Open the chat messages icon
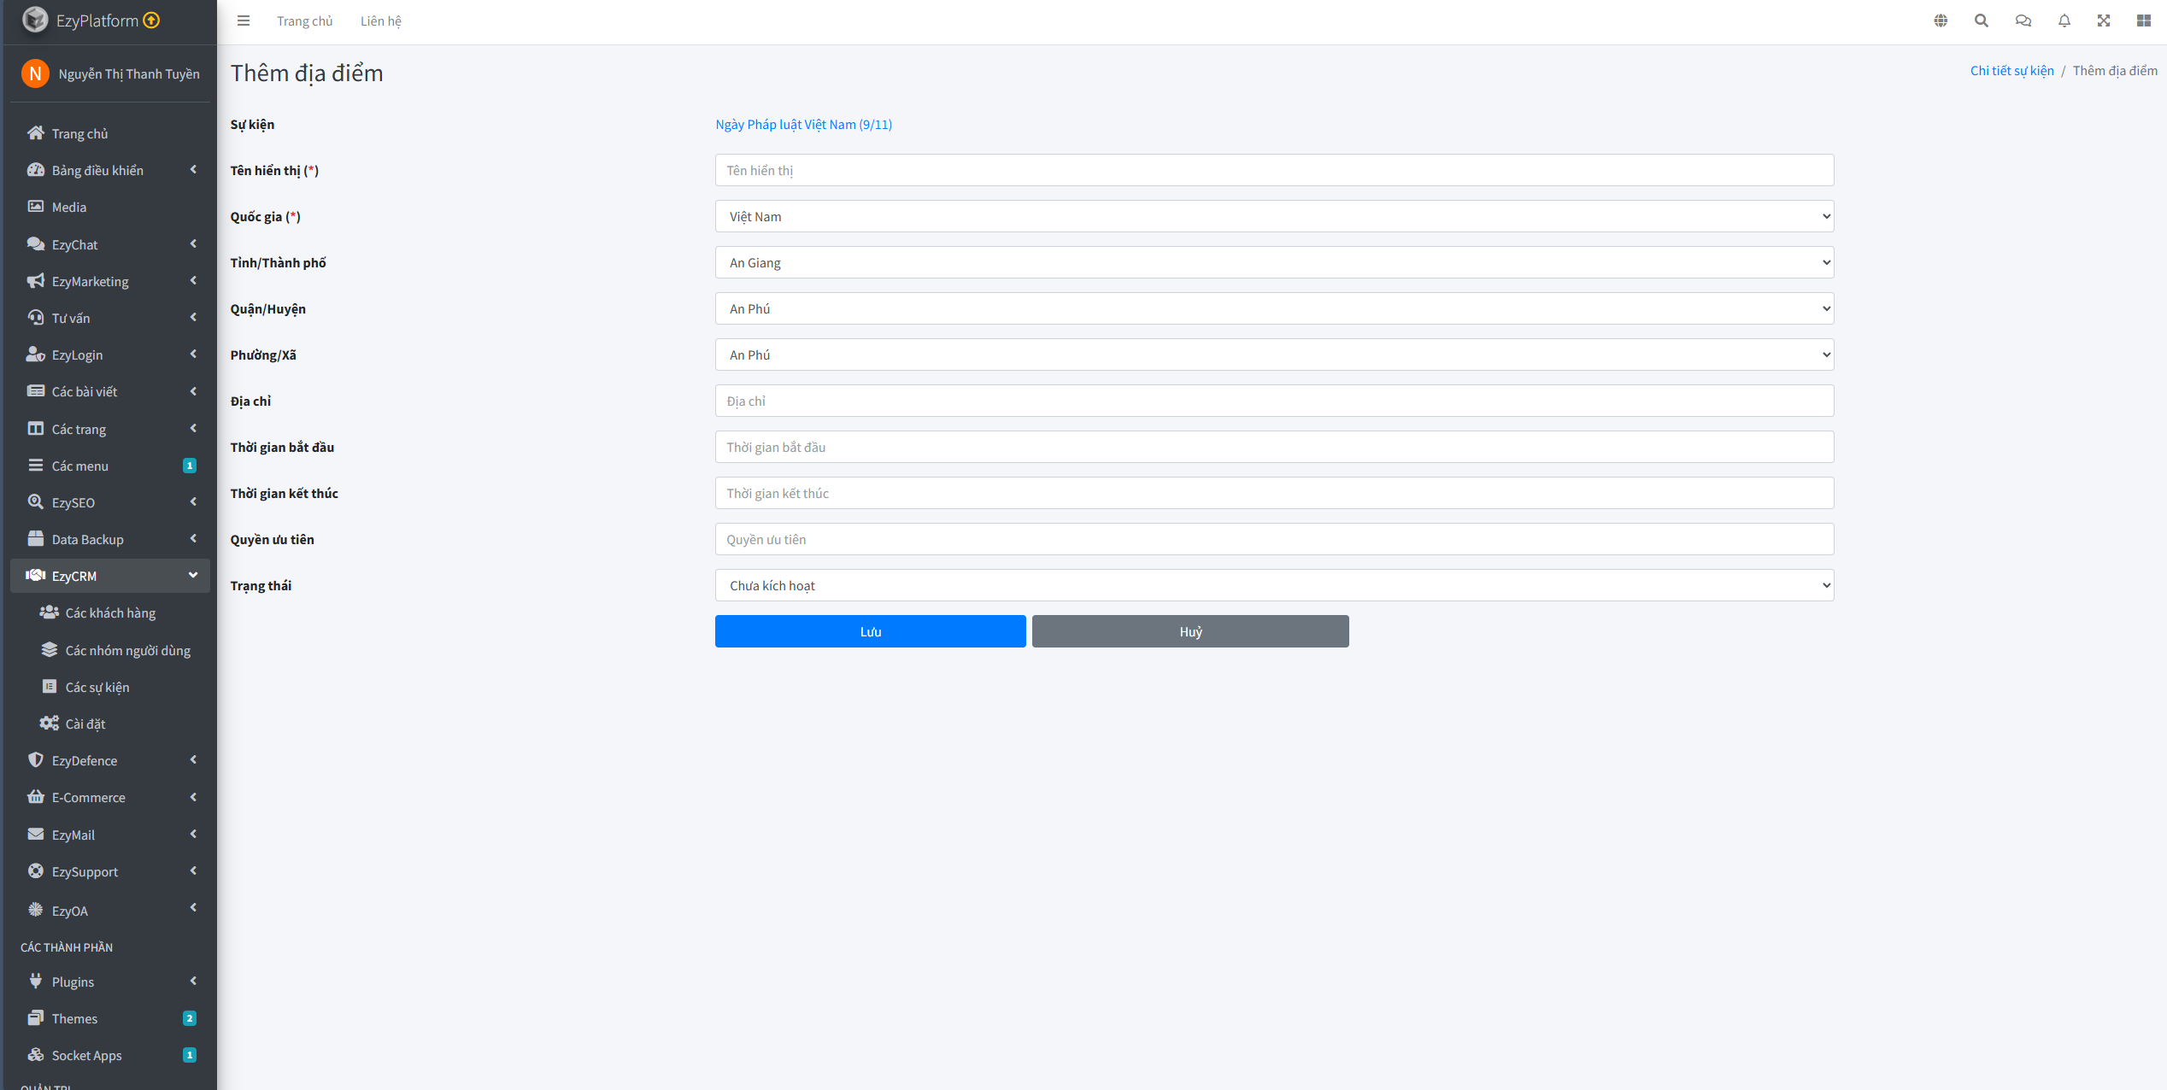This screenshot has width=2167, height=1090. point(2023,21)
